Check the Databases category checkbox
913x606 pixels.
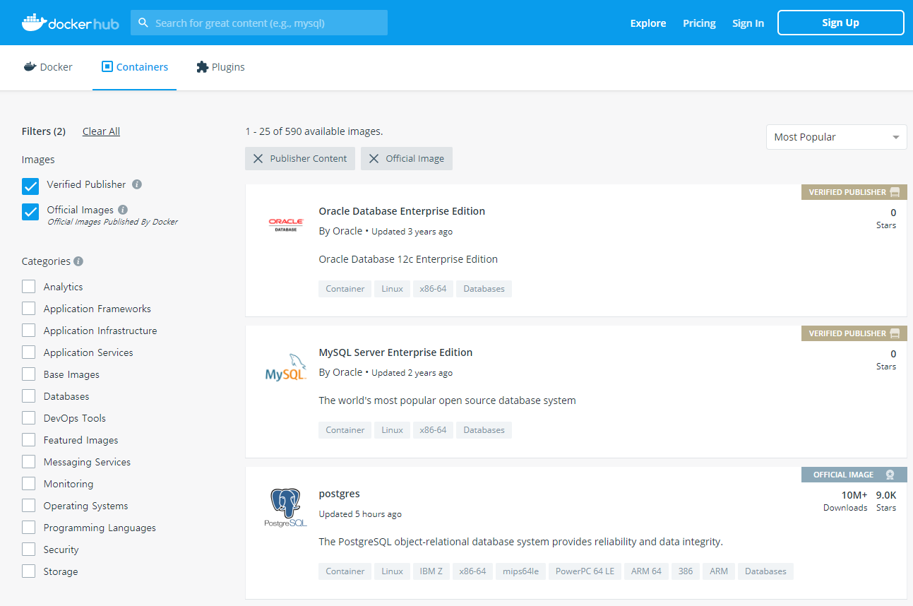click(x=28, y=396)
